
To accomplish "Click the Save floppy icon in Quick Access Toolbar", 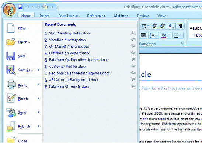I will pos(20,7).
